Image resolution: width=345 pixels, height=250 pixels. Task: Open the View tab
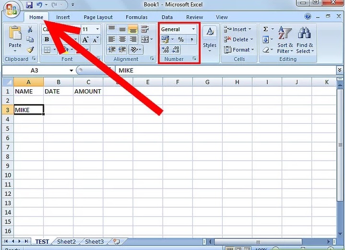point(222,17)
